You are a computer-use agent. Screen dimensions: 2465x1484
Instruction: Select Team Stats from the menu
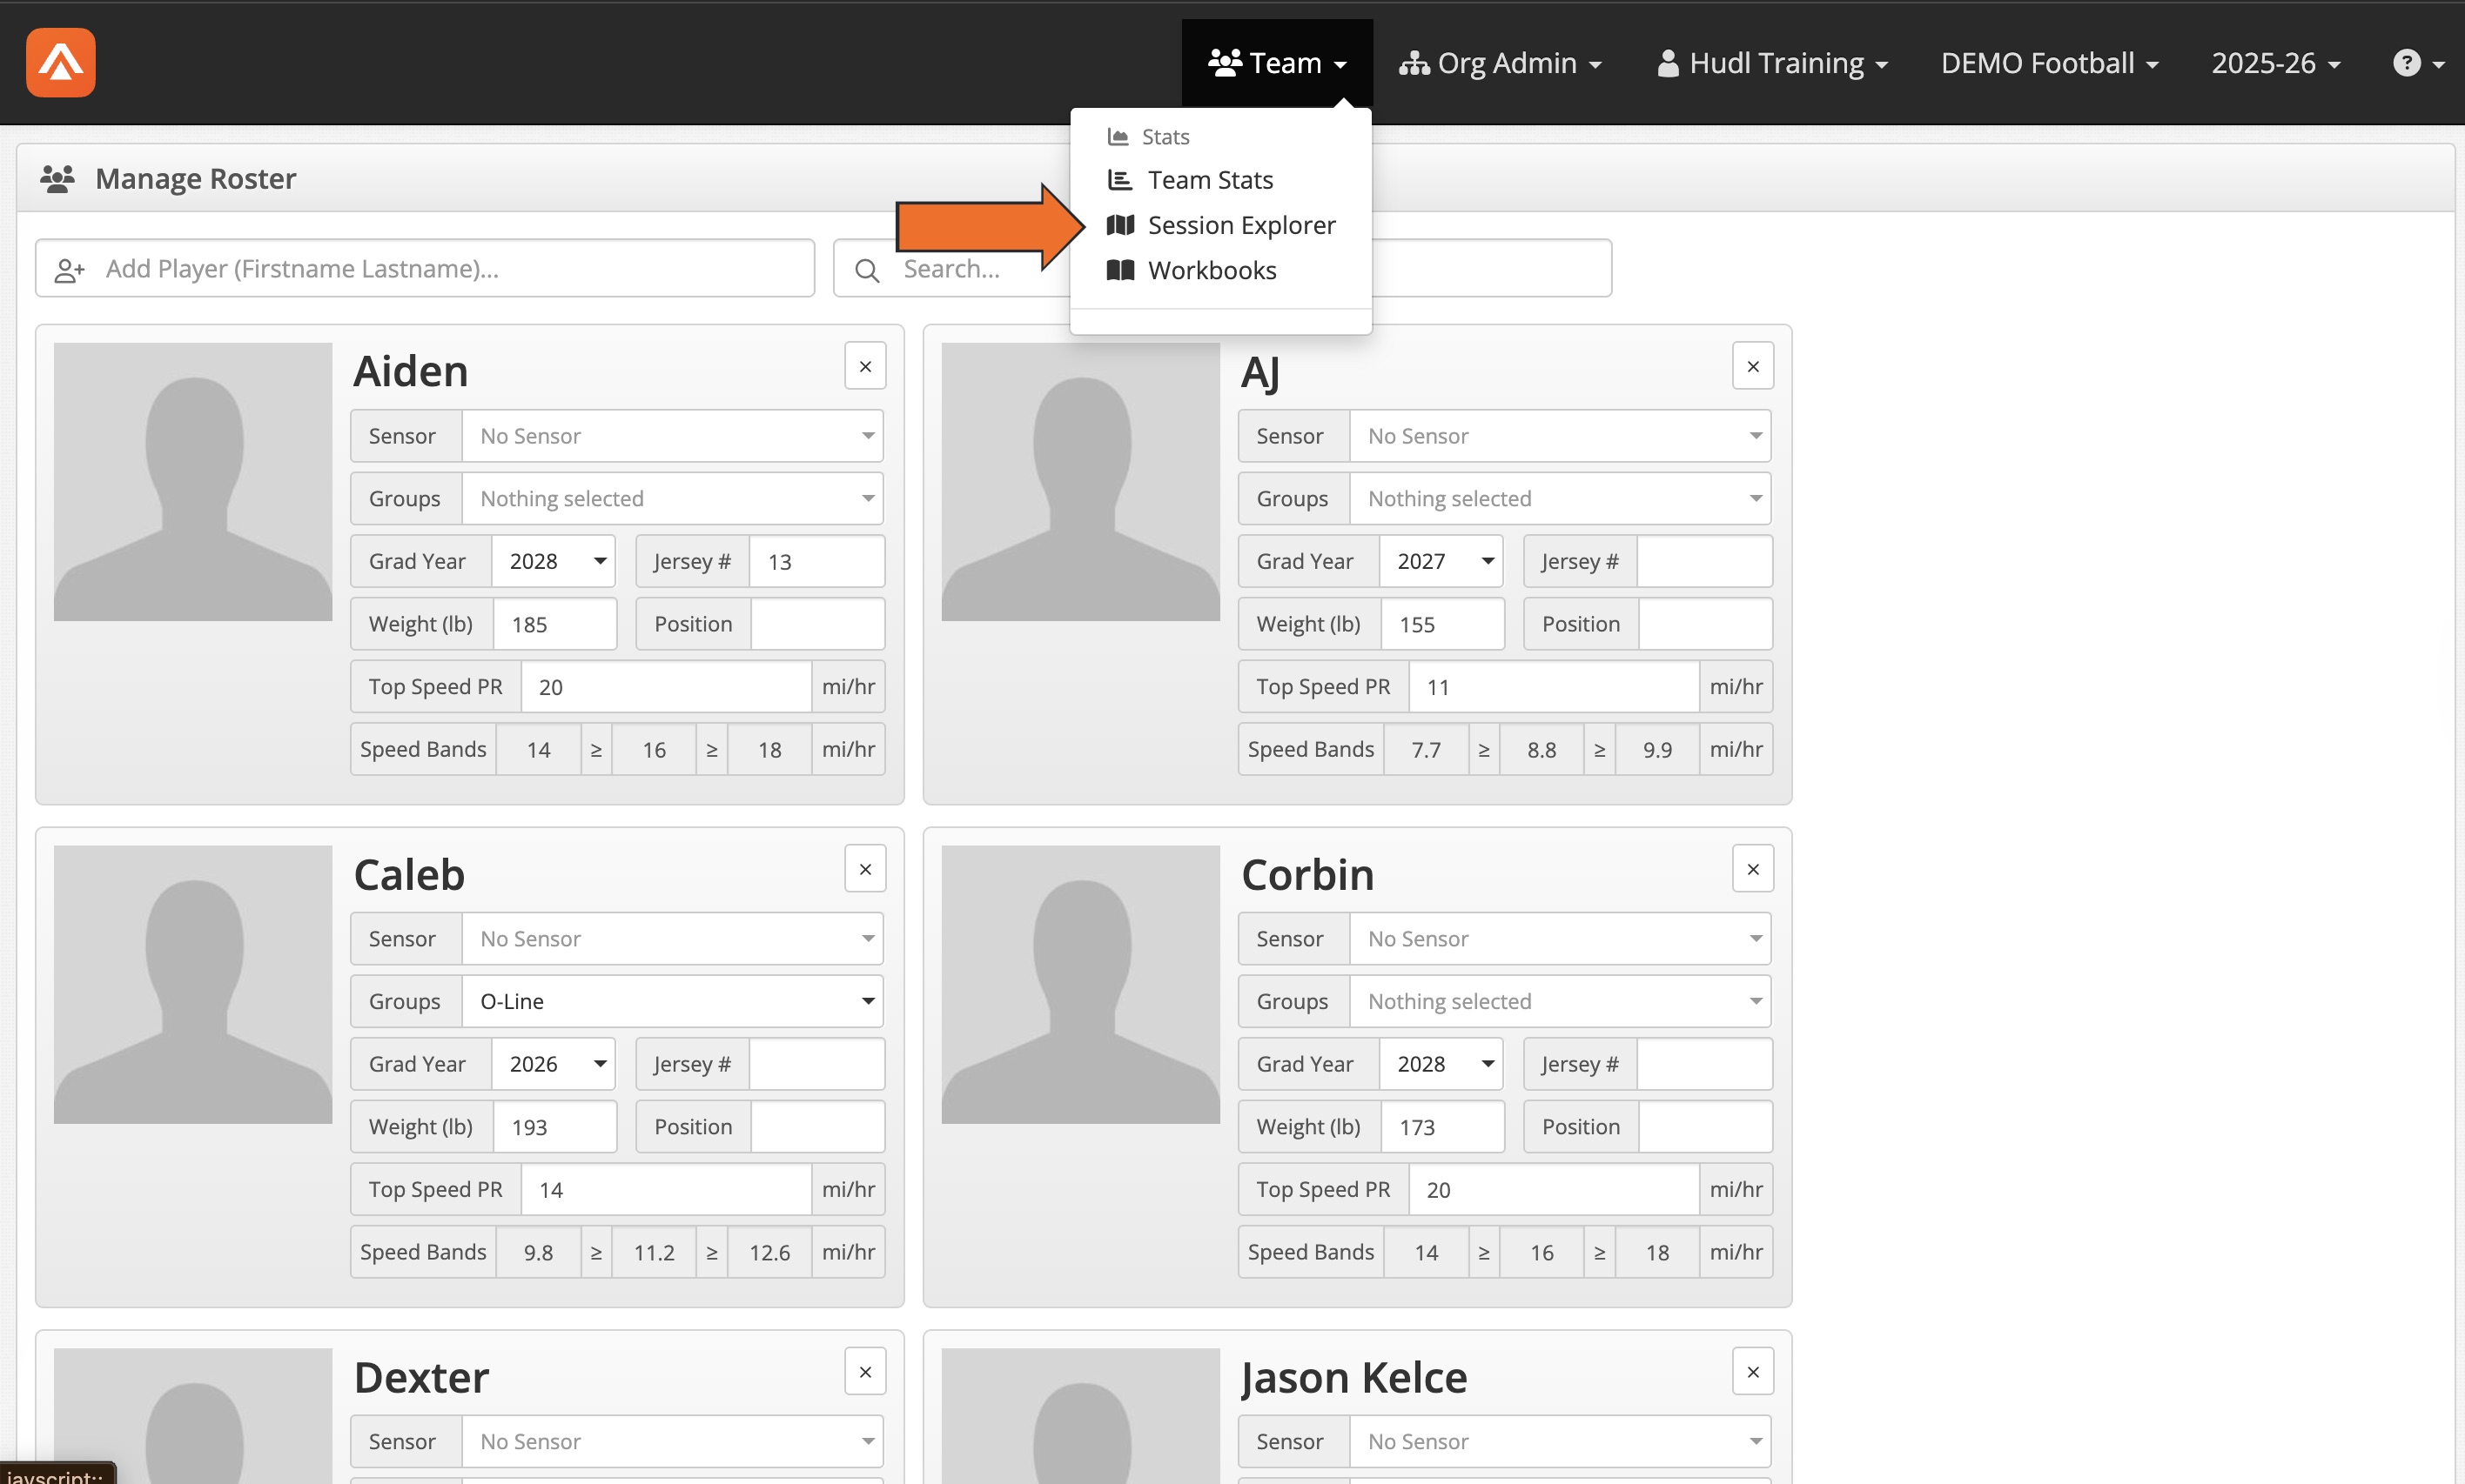pyautogui.click(x=1210, y=180)
